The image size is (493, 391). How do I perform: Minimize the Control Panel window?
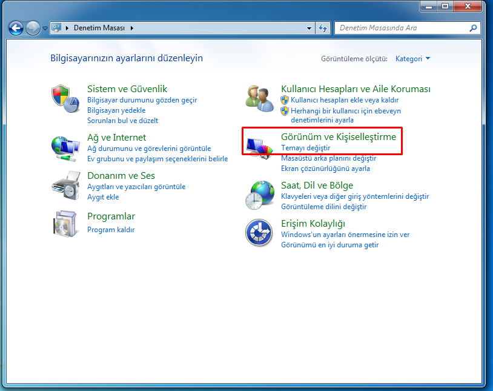pos(429,6)
